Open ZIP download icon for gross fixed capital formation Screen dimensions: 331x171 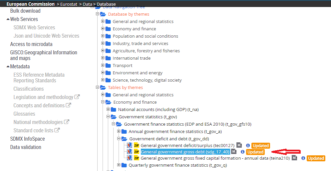[x=137, y=158]
